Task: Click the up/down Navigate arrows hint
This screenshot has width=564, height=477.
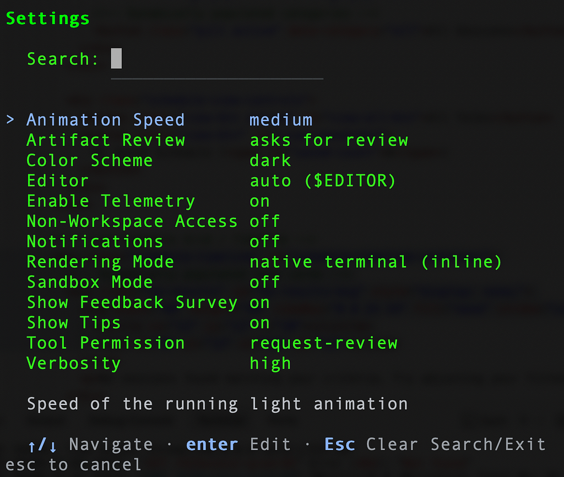Action: coord(90,445)
